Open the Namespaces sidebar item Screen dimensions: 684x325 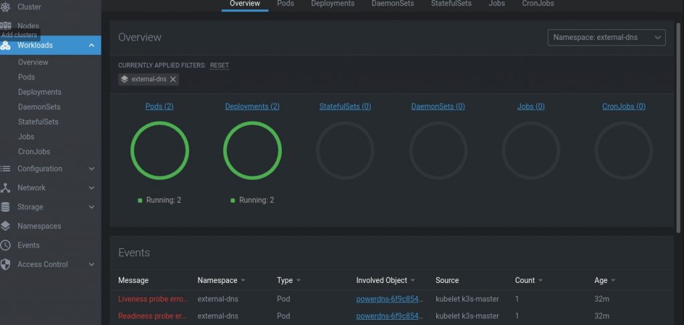[x=39, y=226]
